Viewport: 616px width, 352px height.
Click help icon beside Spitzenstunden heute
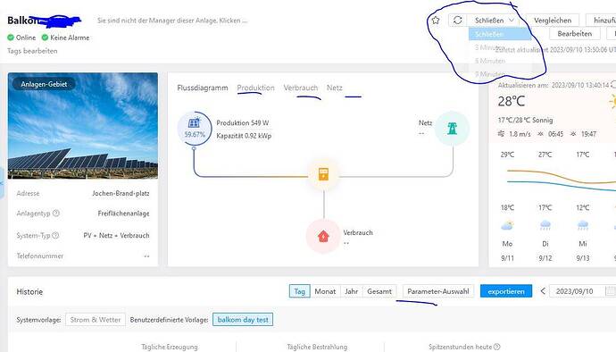[x=497, y=347]
